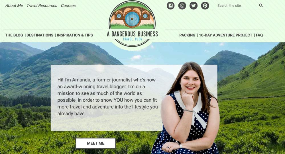The height and width of the screenshot is (154, 285).
Task: Open Inspiration & Tips menu
Action: pyautogui.click(x=75, y=35)
